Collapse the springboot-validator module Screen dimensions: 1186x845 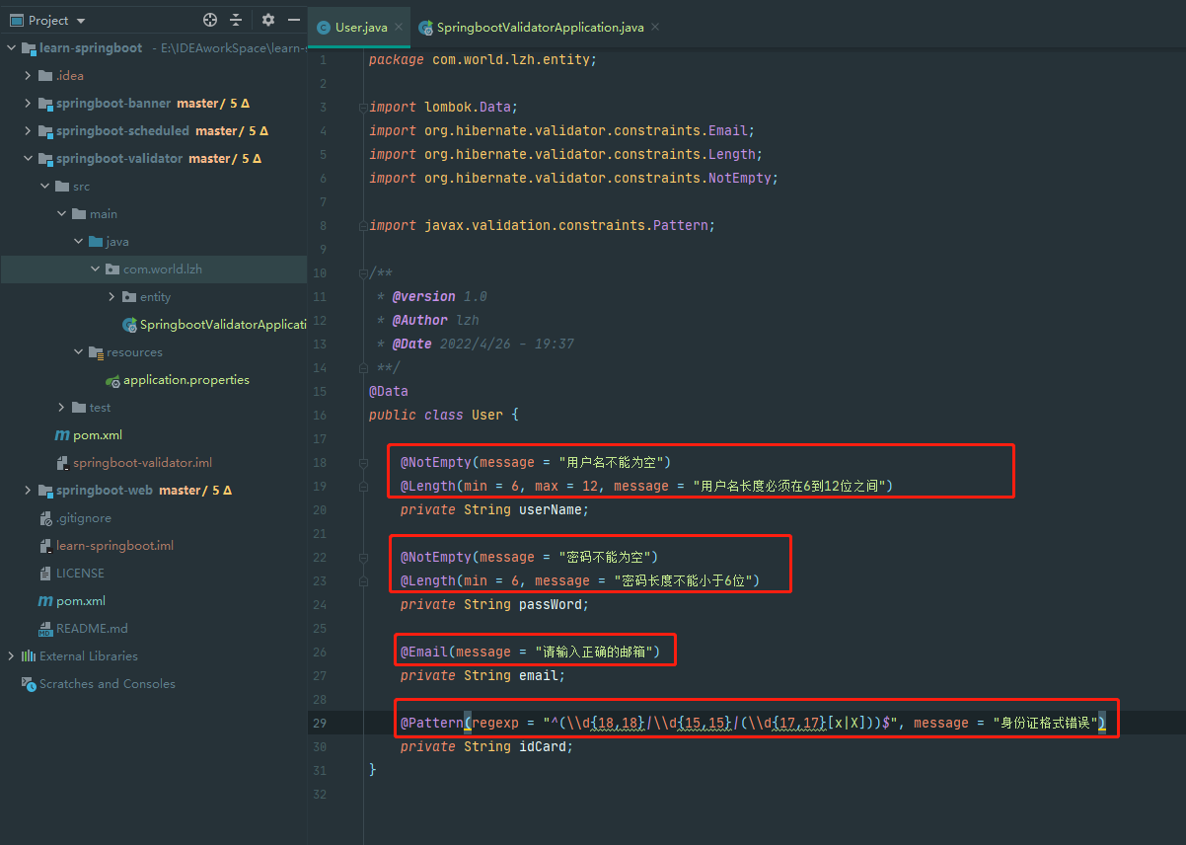(x=29, y=159)
